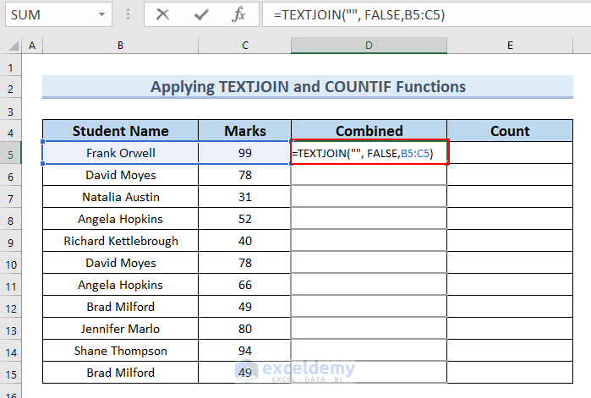The height and width of the screenshot is (398, 591).
Task: Click the Cancel (X) formula button
Action: (162, 14)
